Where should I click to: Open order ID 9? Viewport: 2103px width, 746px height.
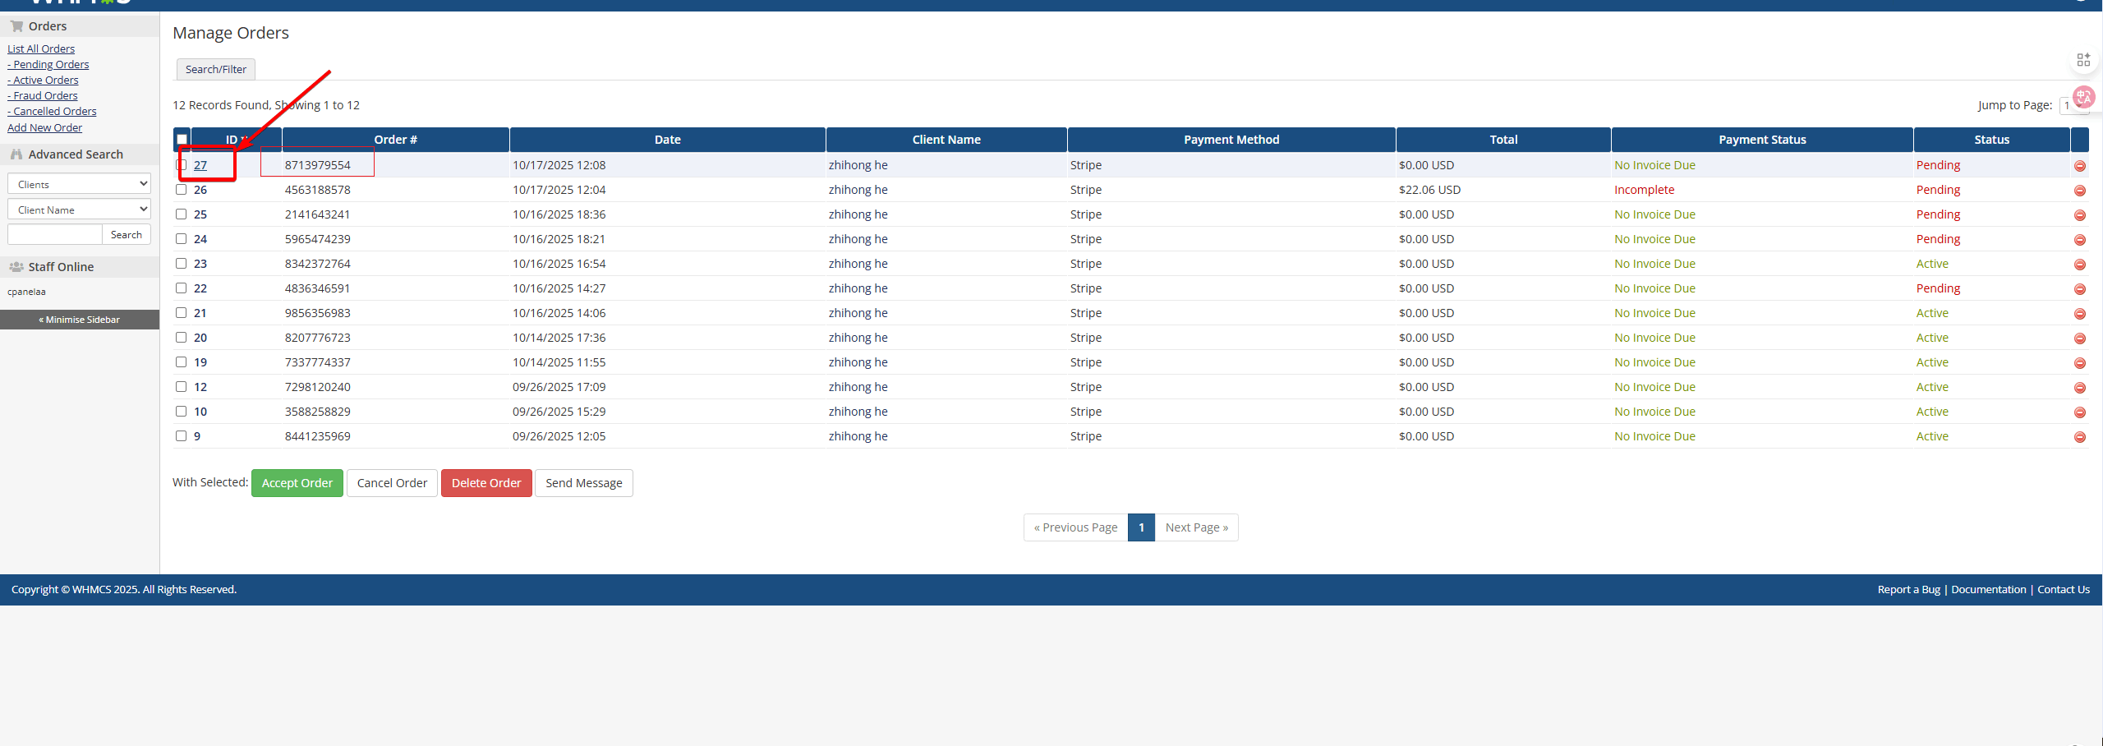coord(197,436)
